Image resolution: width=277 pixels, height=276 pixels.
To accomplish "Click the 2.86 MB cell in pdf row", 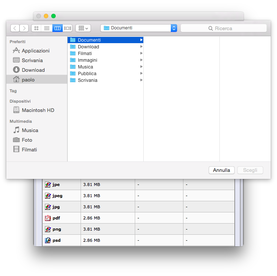I will [x=108, y=218].
